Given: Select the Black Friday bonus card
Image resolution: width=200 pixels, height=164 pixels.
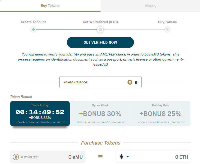Looking at the screenshot, I should [40, 114].
